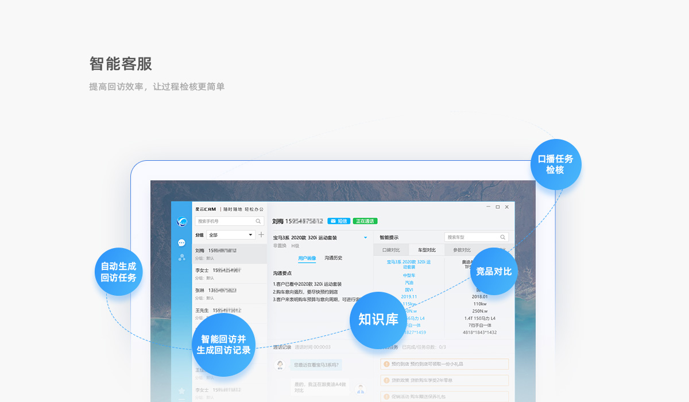Add a new group with the plus icon
This screenshot has width=689, height=402.
(261, 234)
